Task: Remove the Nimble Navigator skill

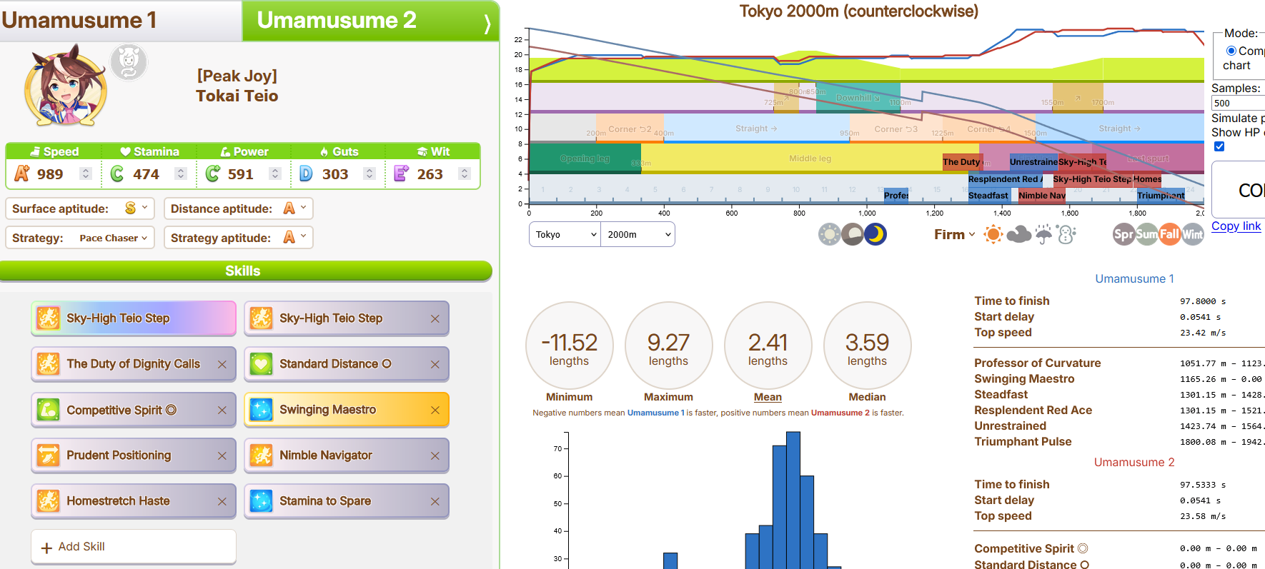Action: [x=435, y=456]
